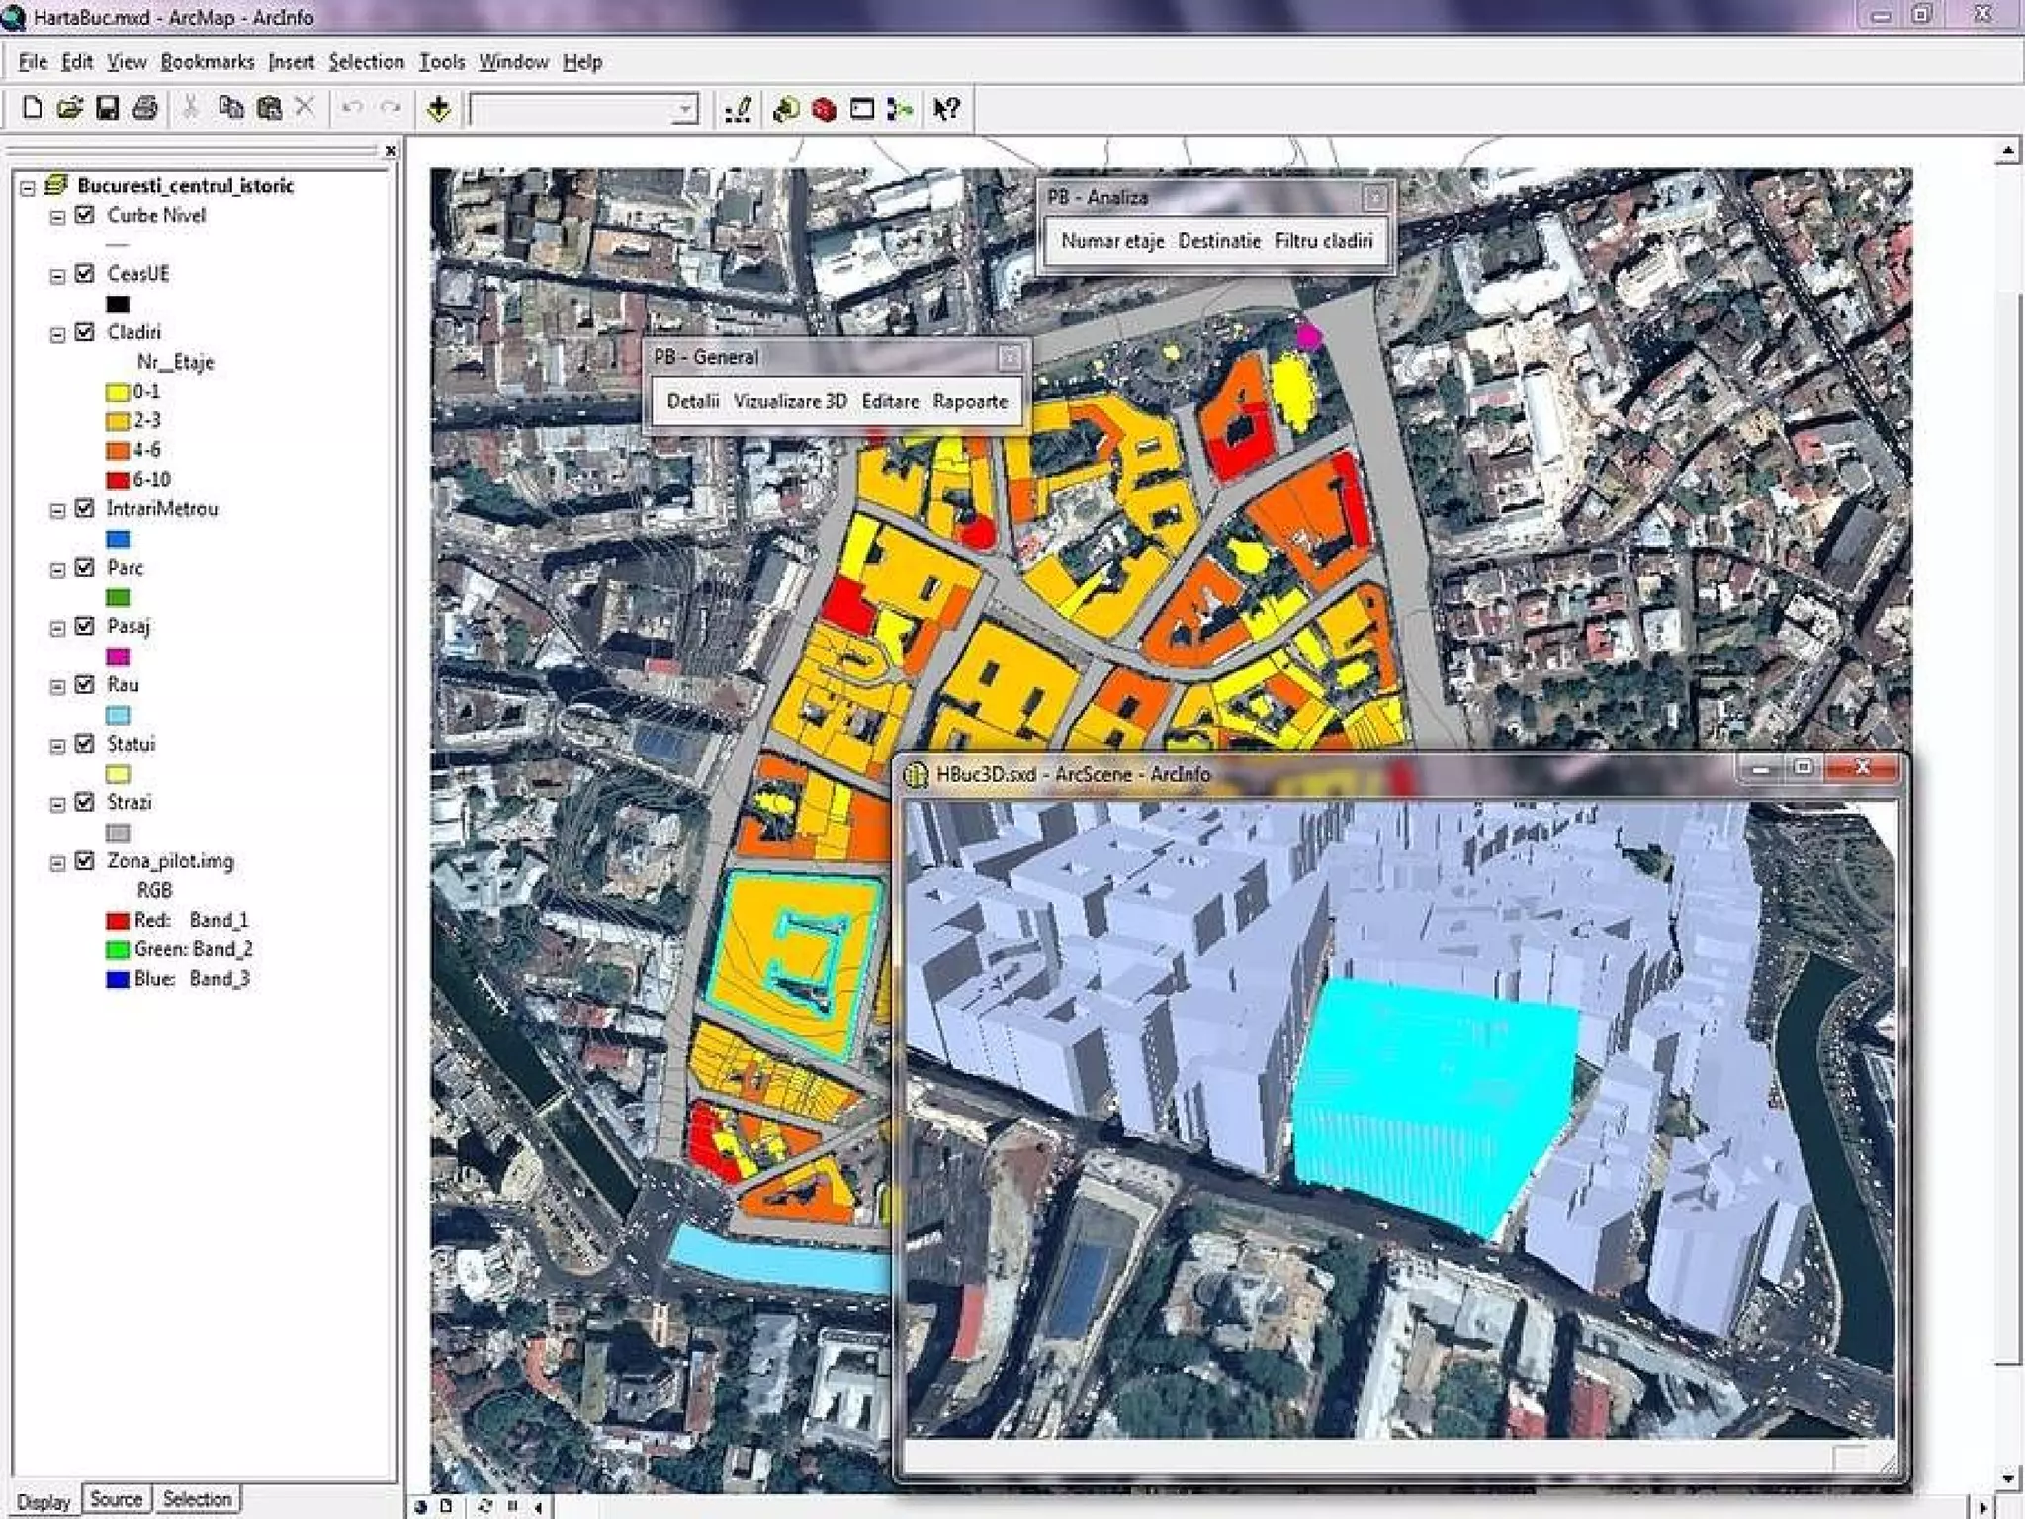
Task: Hide the Strazi layer
Action: click(x=85, y=802)
